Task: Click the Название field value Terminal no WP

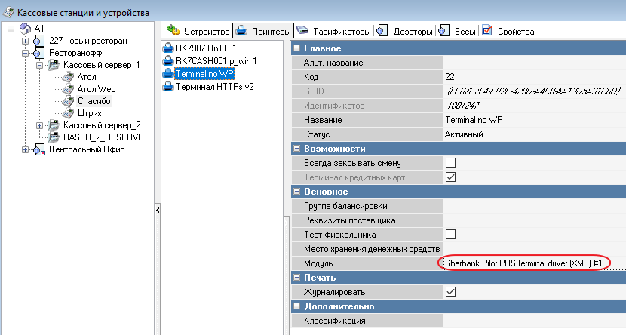Action: (x=474, y=120)
